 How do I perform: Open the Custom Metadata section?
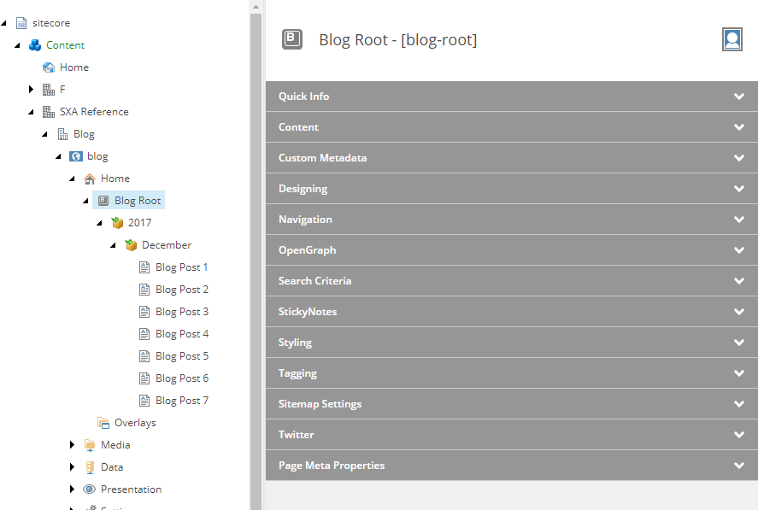[x=512, y=157]
